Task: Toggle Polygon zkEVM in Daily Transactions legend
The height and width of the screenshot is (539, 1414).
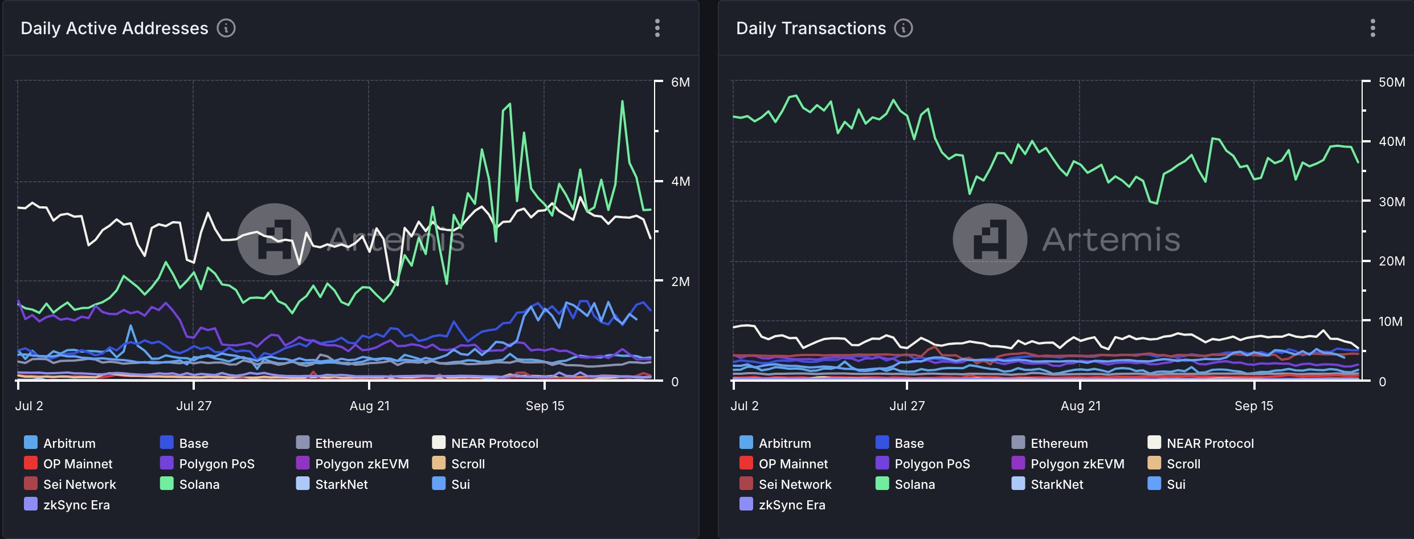Action: [x=1068, y=463]
